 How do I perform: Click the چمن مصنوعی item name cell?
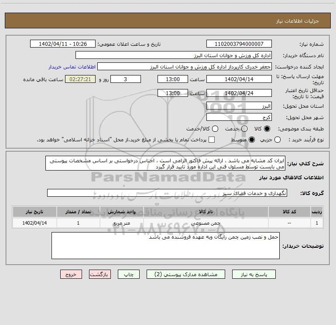tap(206, 223)
